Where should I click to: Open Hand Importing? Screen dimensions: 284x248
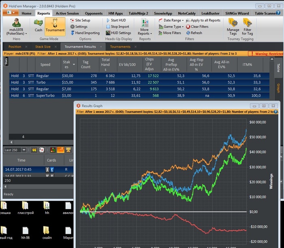85,33
